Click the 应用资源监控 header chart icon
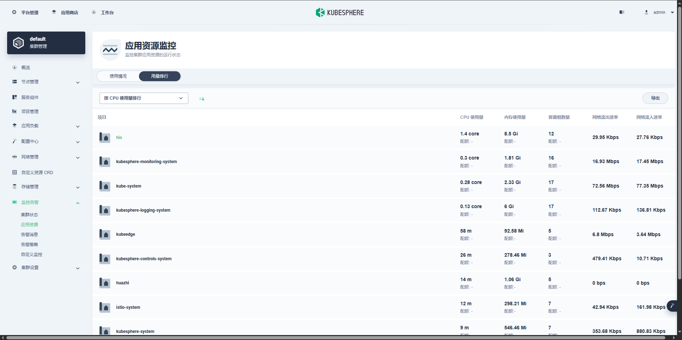Image resolution: width=682 pixels, height=340 pixels. [110, 50]
